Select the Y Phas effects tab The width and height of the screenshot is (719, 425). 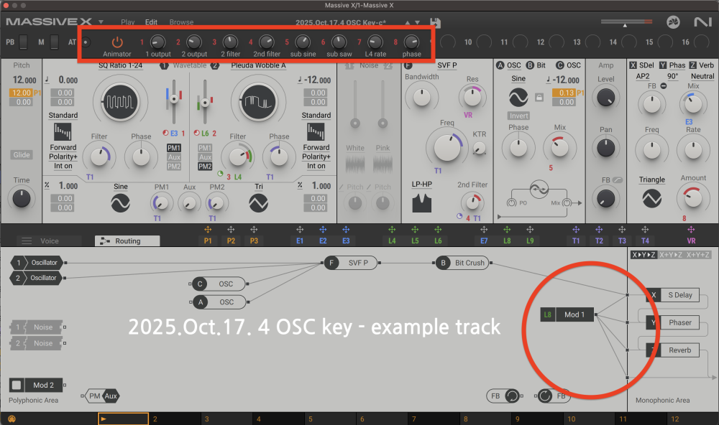(672, 65)
